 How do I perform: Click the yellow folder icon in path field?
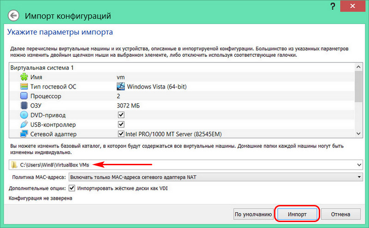(14, 165)
